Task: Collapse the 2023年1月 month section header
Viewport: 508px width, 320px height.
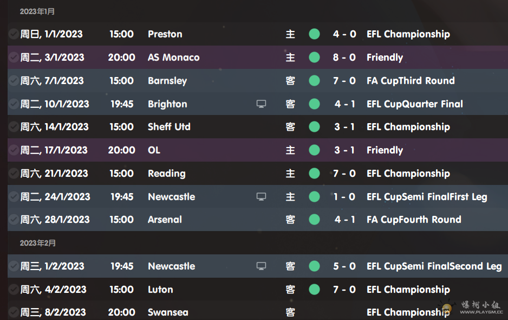Action: [x=37, y=11]
